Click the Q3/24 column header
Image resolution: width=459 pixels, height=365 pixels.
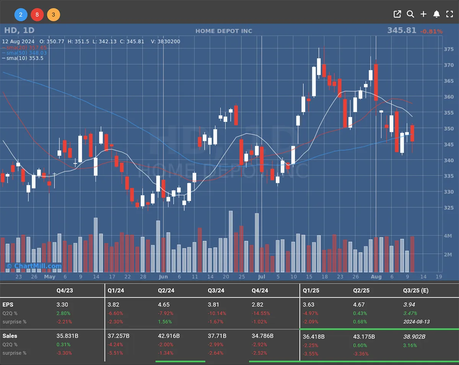[x=216, y=290]
